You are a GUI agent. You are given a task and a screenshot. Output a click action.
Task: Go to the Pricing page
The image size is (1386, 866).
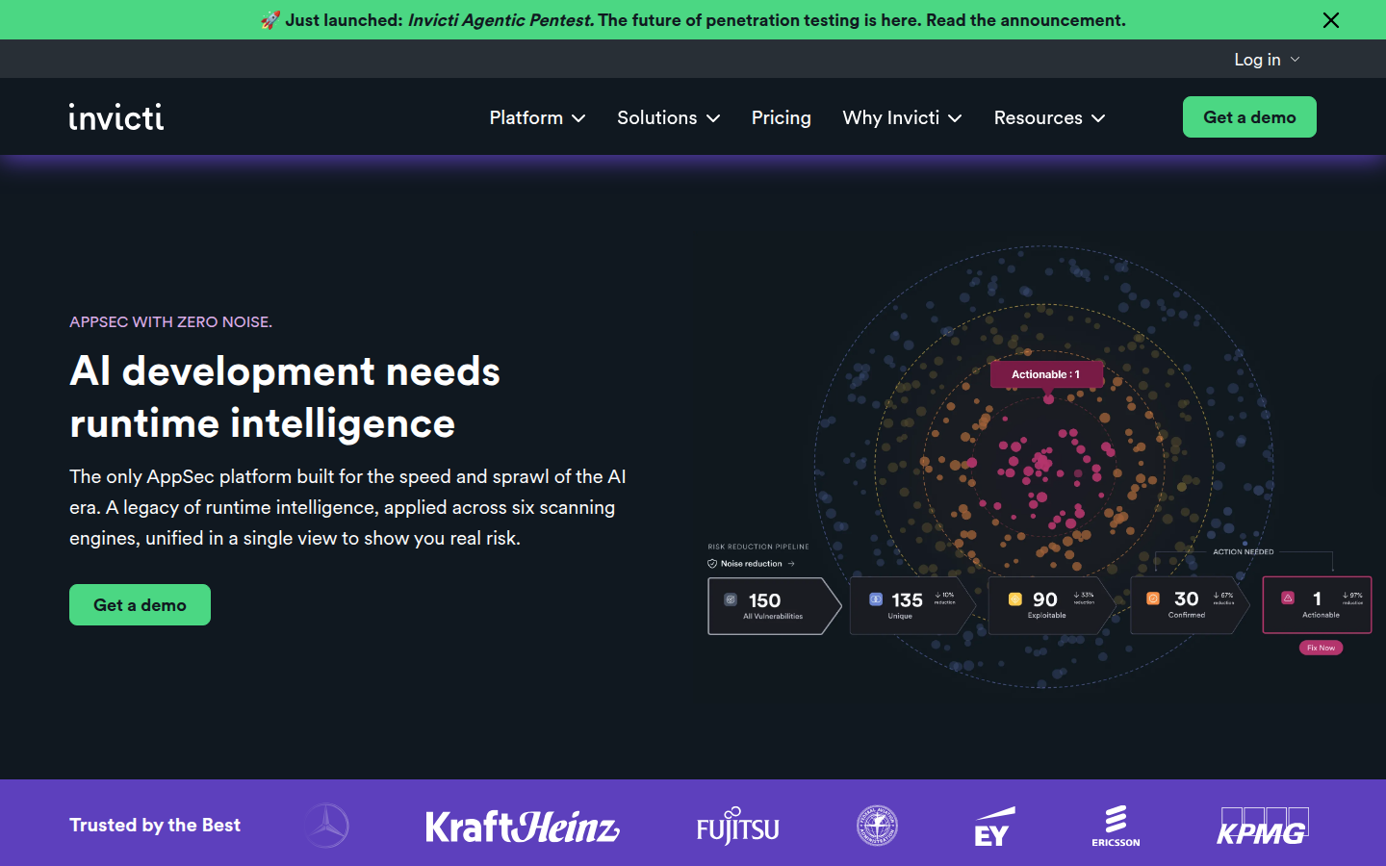[781, 117]
